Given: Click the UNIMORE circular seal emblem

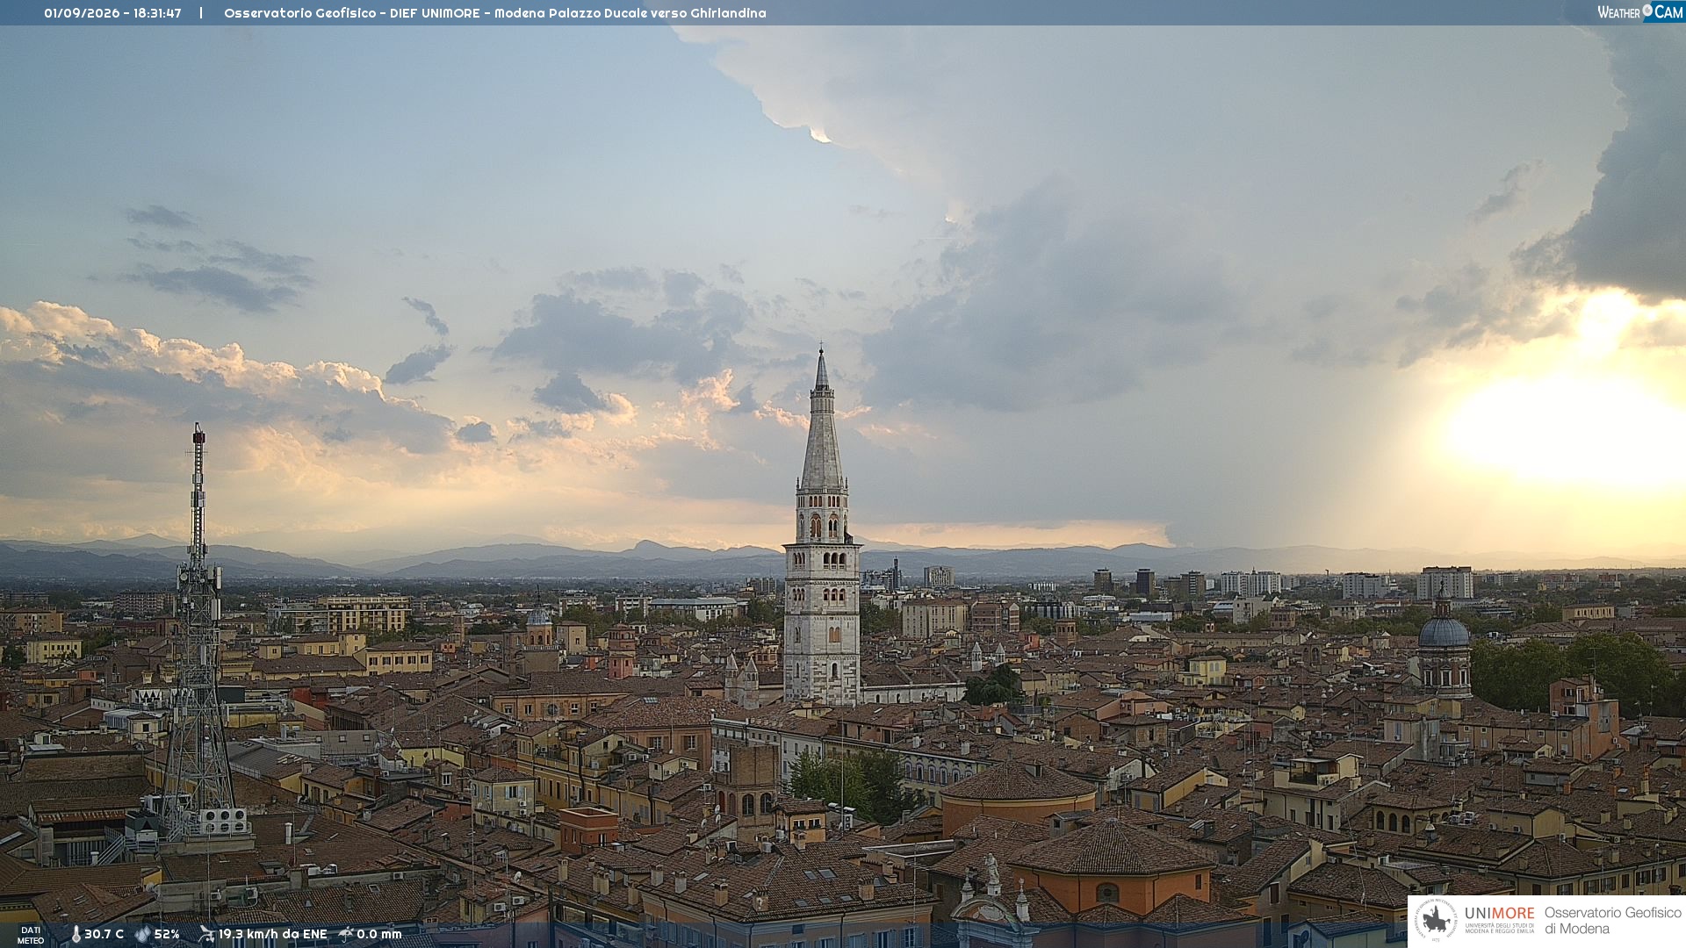Looking at the screenshot, I should tap(1437, 921).
